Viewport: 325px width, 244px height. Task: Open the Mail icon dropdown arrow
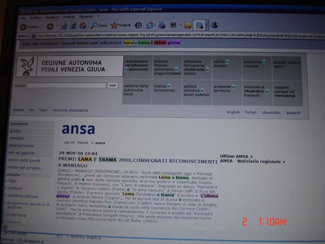tap(155, 25)
